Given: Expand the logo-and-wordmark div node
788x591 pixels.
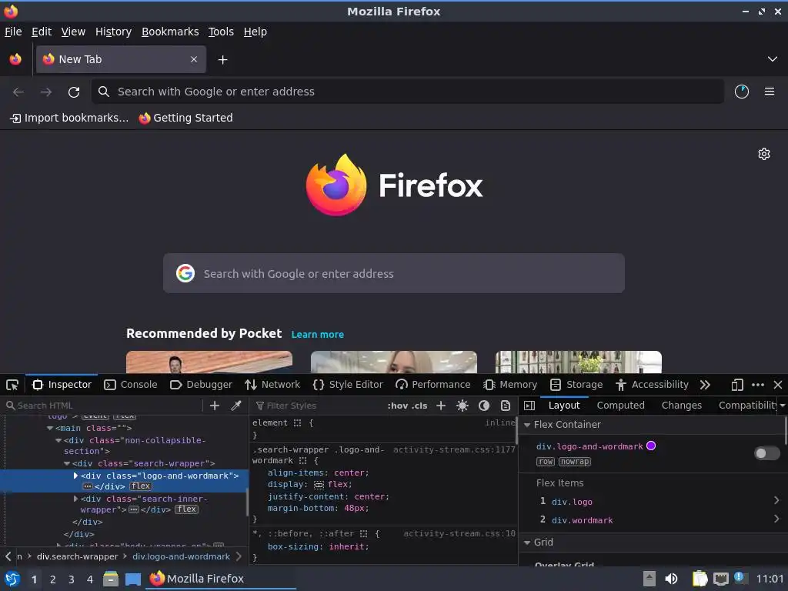Looking at the screenshot, I should pos(75,476).
